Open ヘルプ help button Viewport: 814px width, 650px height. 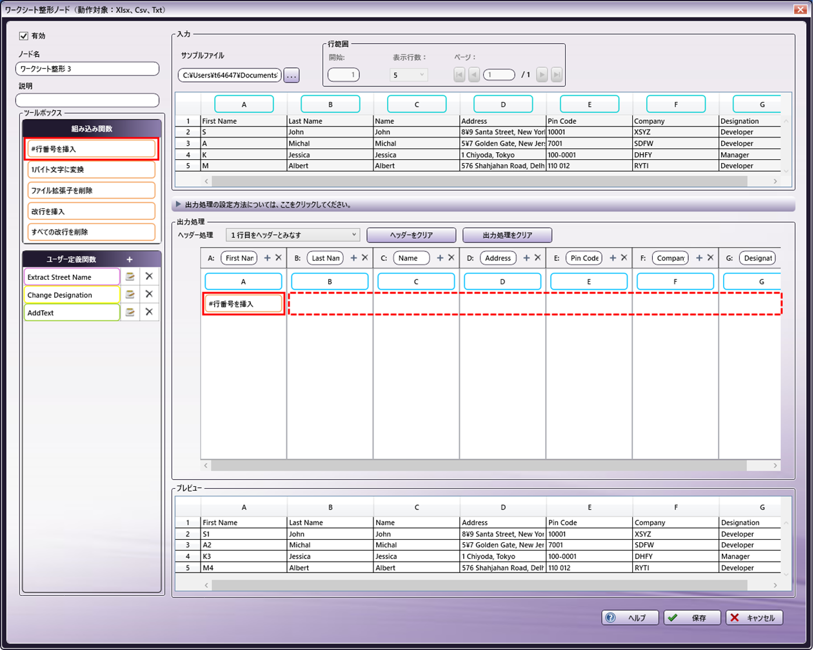click(x=630, y=618)
